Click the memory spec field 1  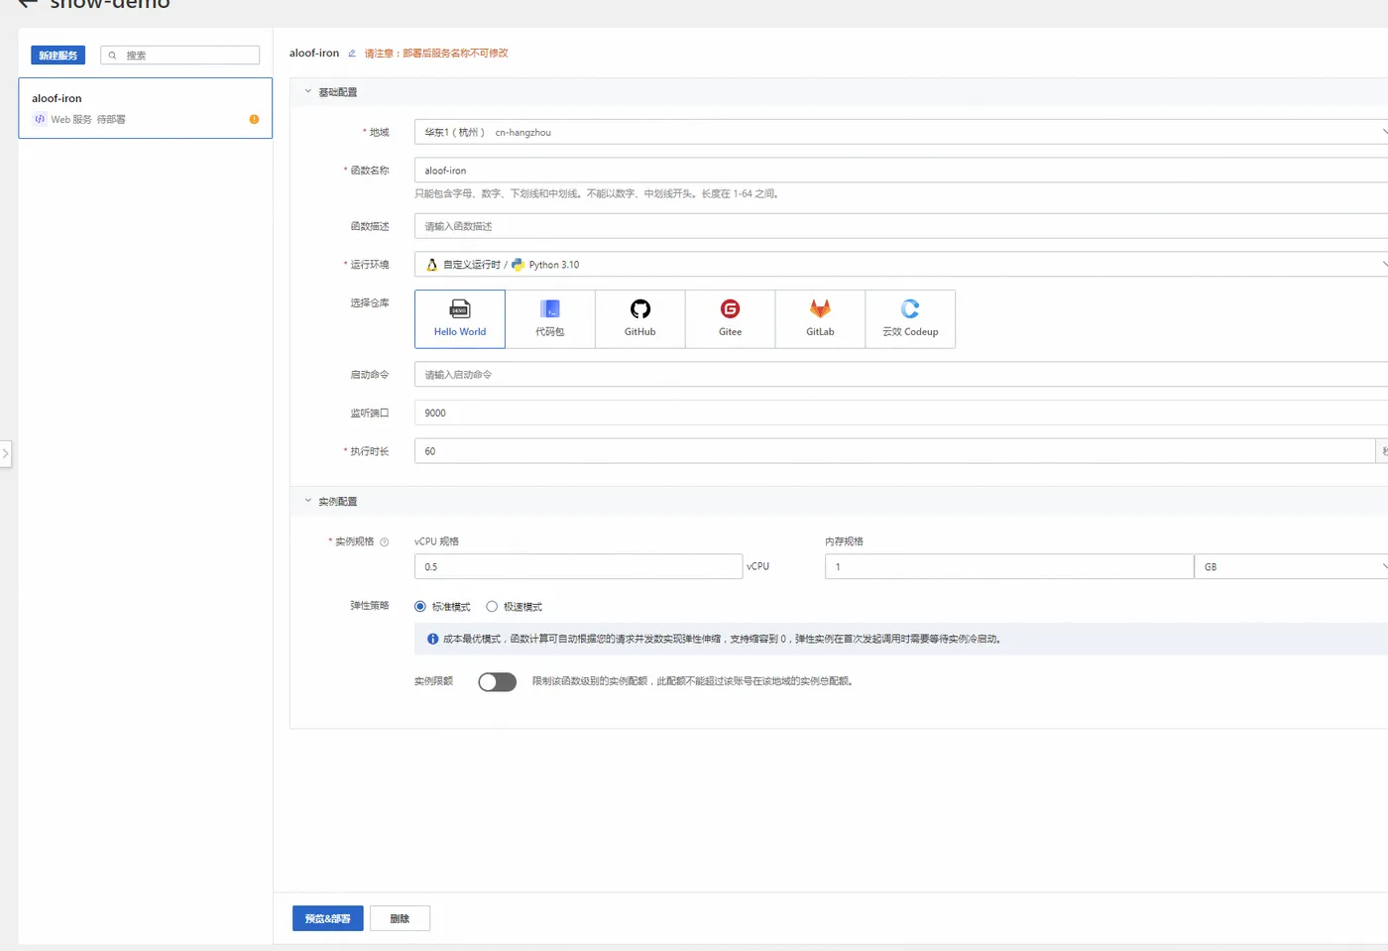[1009, 566]
